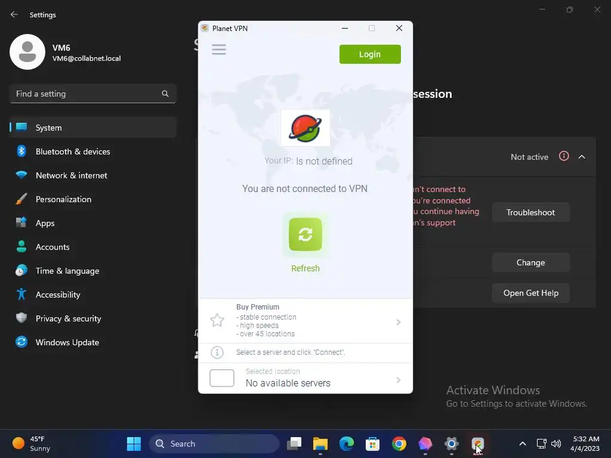This screenshot has height=458, width=611.
Task: Click the Find a setting search box
Action: (x=92, y=94)
